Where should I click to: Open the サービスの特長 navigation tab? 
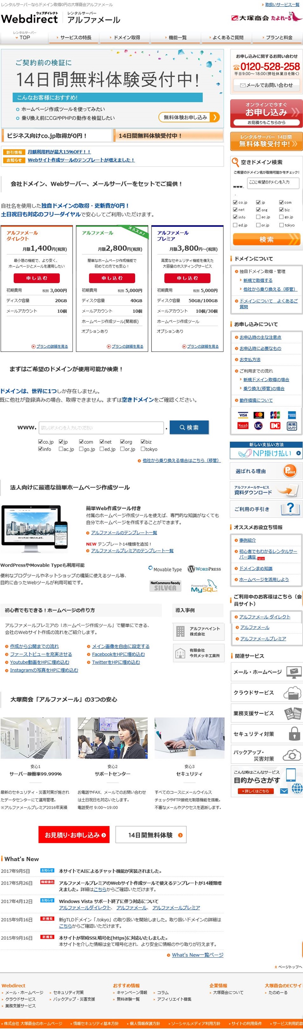point(74,38)
